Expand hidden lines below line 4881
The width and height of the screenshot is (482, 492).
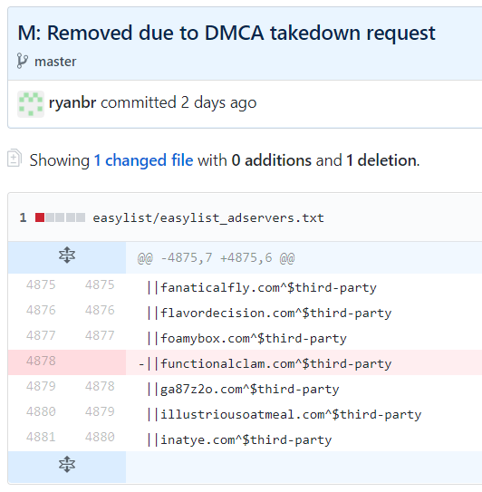67,464
